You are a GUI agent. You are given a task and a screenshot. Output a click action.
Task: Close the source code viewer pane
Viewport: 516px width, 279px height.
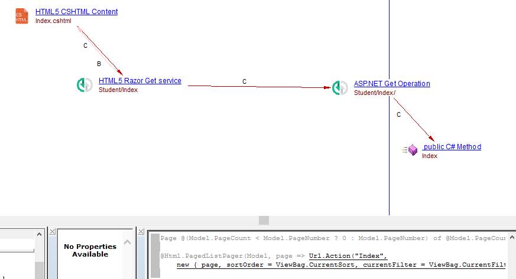(141, 232)
